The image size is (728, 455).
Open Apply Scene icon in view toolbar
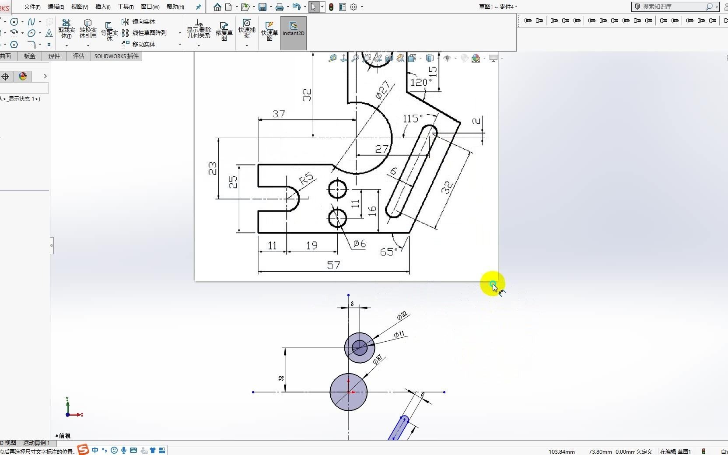pos(476,58)
